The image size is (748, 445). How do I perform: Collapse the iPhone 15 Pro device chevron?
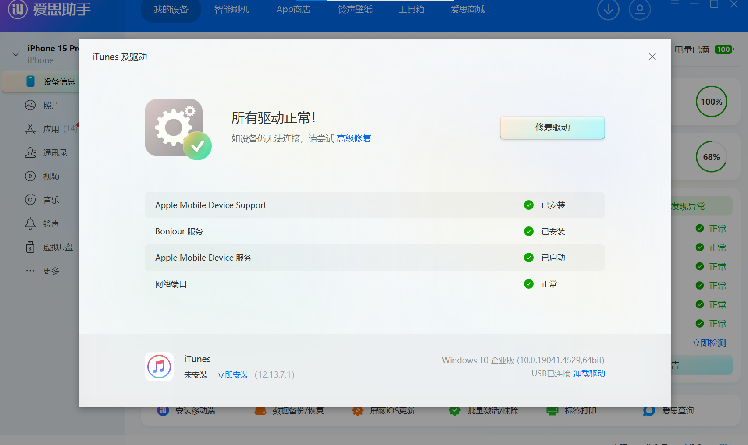point(16,54)
